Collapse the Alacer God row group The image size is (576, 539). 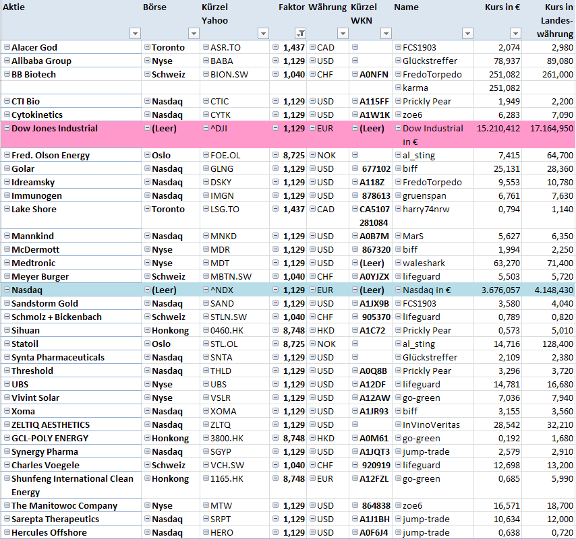(x=7, y=48)
